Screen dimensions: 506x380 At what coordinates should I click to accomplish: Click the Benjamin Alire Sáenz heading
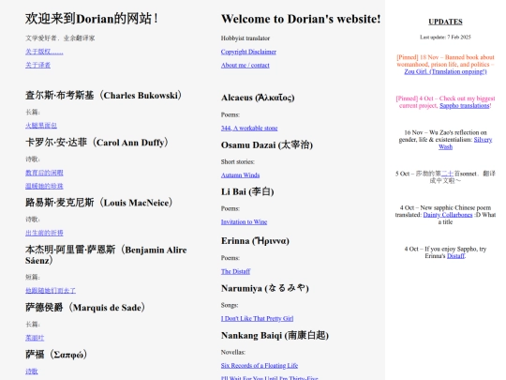point(106,255)
